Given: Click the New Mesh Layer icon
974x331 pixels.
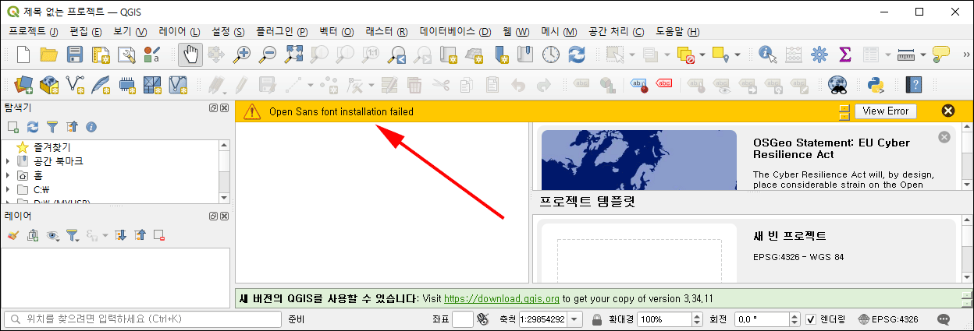Looking at the screenshot, I should [x=152, y=84].
